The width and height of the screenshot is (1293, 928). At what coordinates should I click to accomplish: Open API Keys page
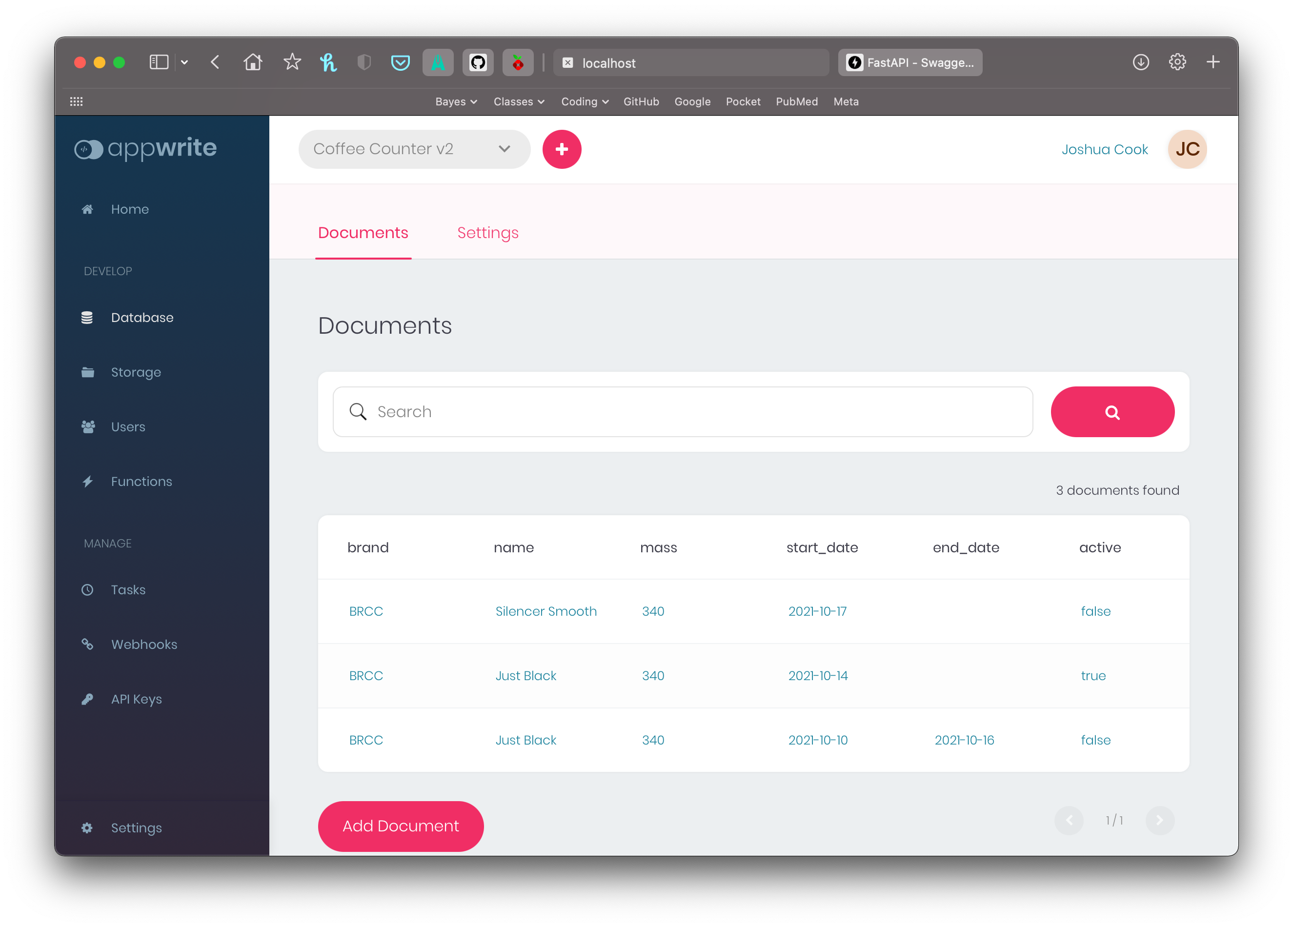pyautogui.click(x=136, y=699)
